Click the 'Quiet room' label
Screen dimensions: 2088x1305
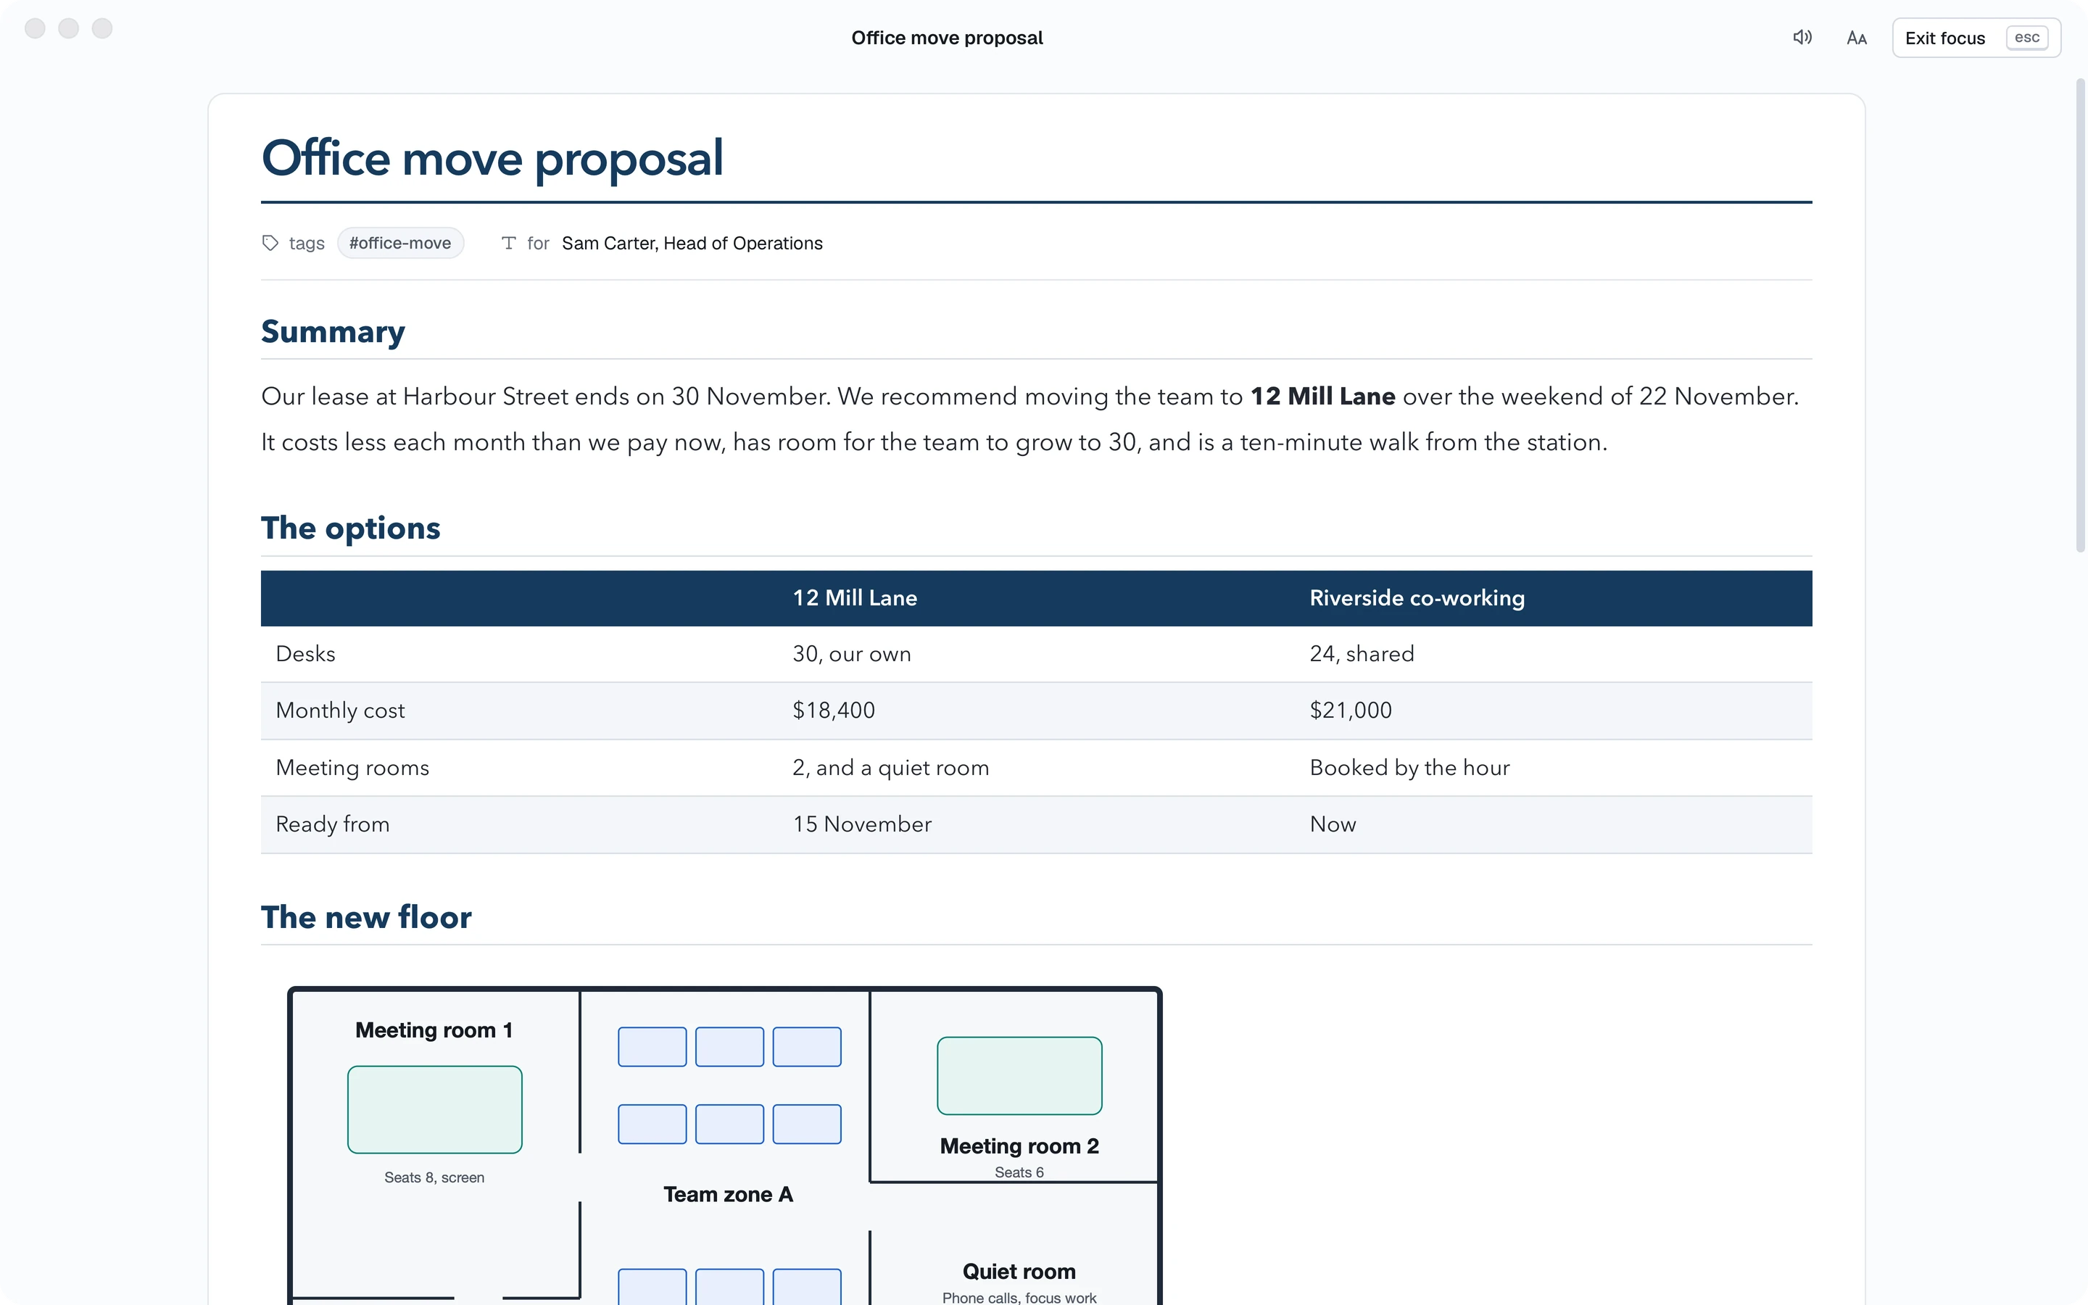[x=1019, y=1272]
